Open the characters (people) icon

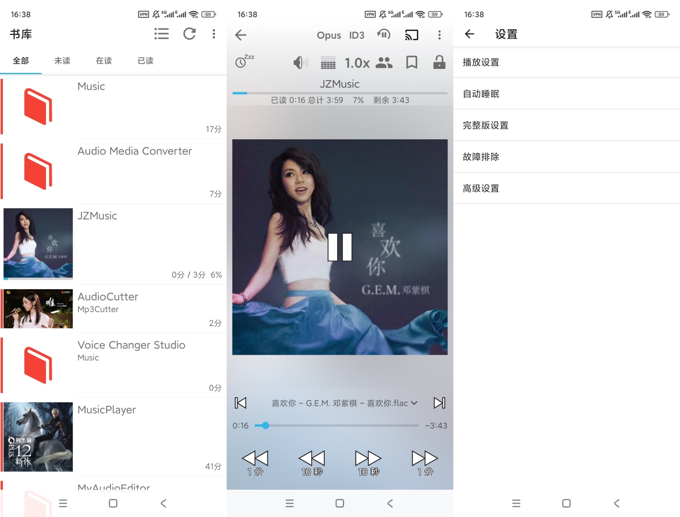point(384,62)
